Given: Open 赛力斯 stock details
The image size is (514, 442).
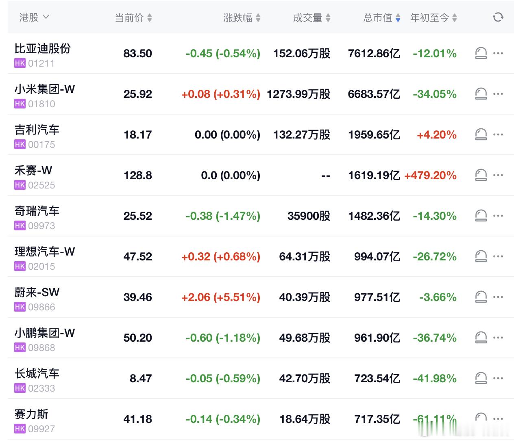Looking at the screenshot, I should pyautogui.click(x=31, y=414).
